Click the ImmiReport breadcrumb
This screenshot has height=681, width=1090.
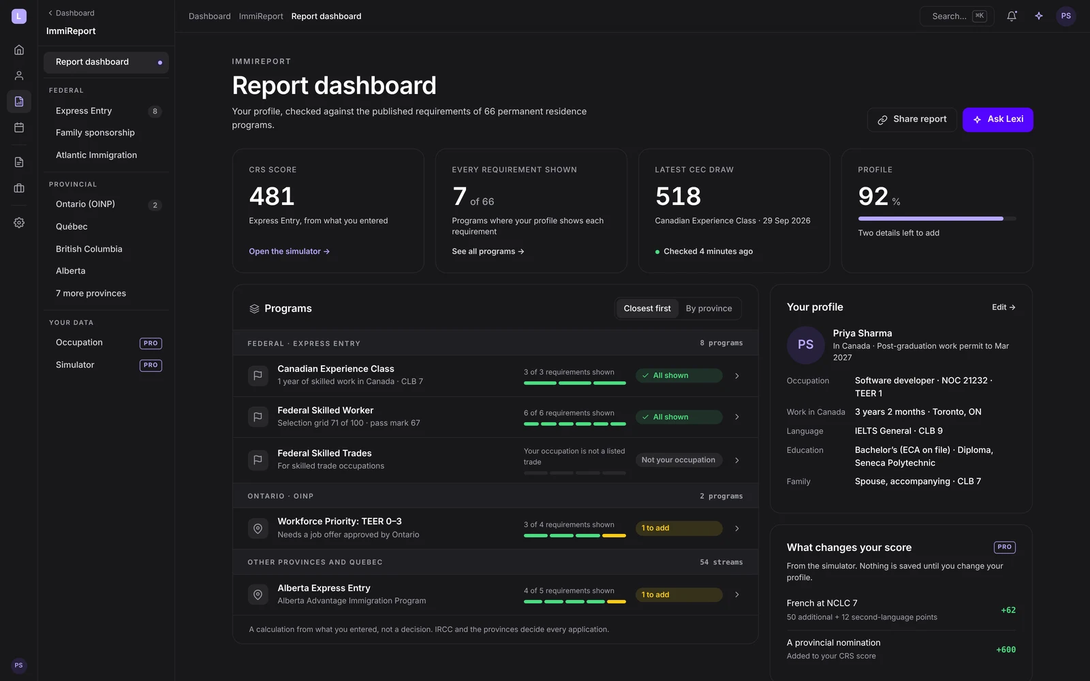click(x=261, y=16)
